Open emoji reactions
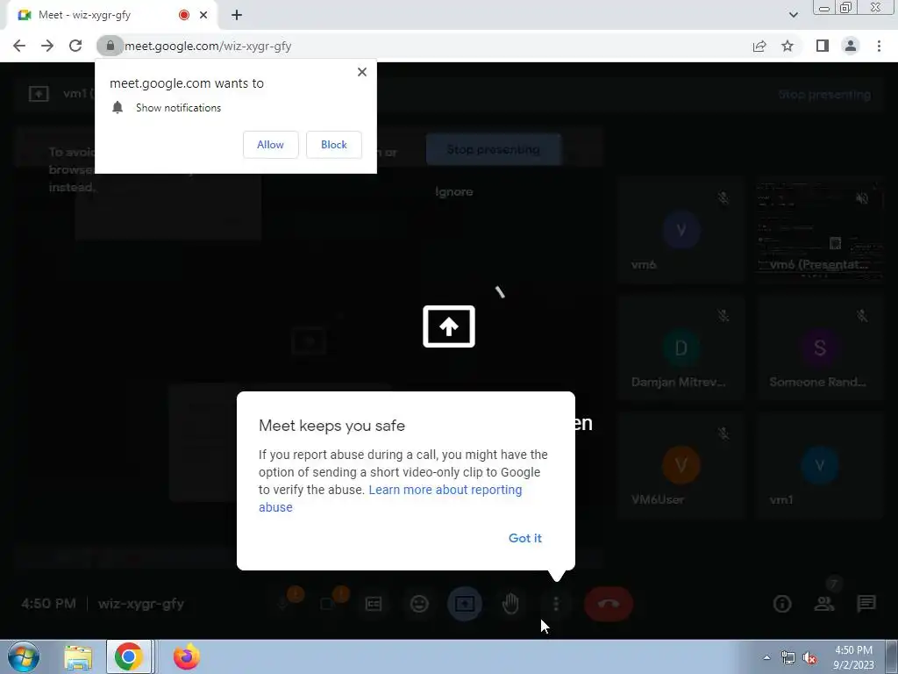The height and width of the screenshot is (674, 898). coord(419,604)
